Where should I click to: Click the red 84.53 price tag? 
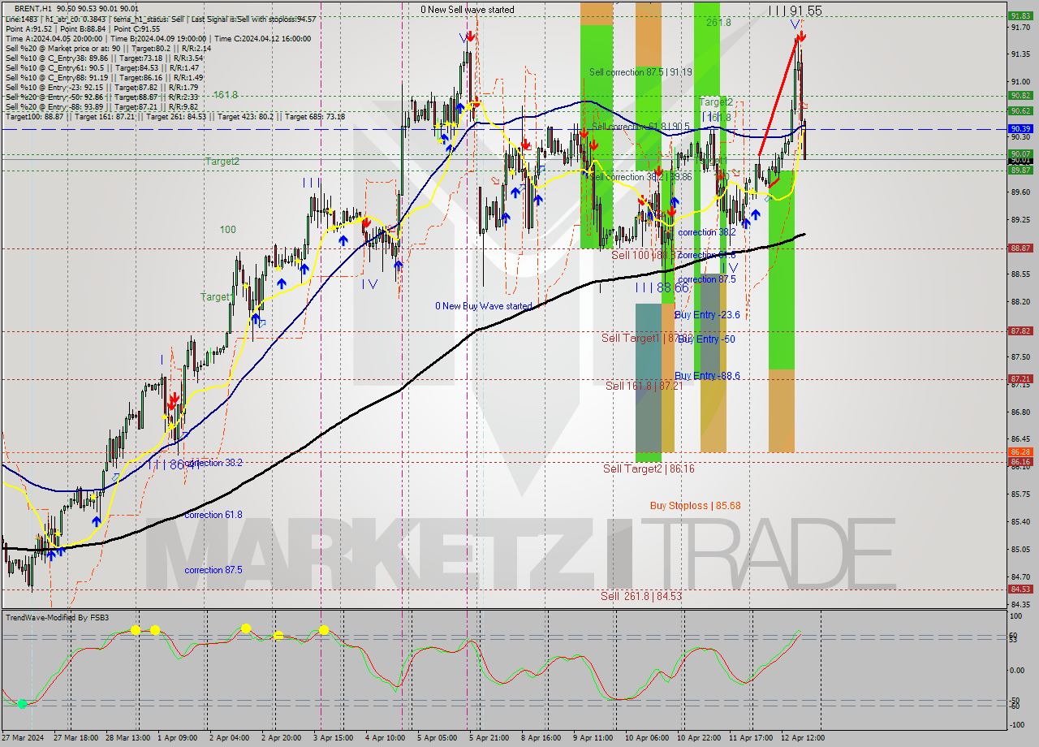(x=1020, y=589)
